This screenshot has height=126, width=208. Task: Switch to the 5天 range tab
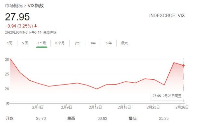pos(25,43)
